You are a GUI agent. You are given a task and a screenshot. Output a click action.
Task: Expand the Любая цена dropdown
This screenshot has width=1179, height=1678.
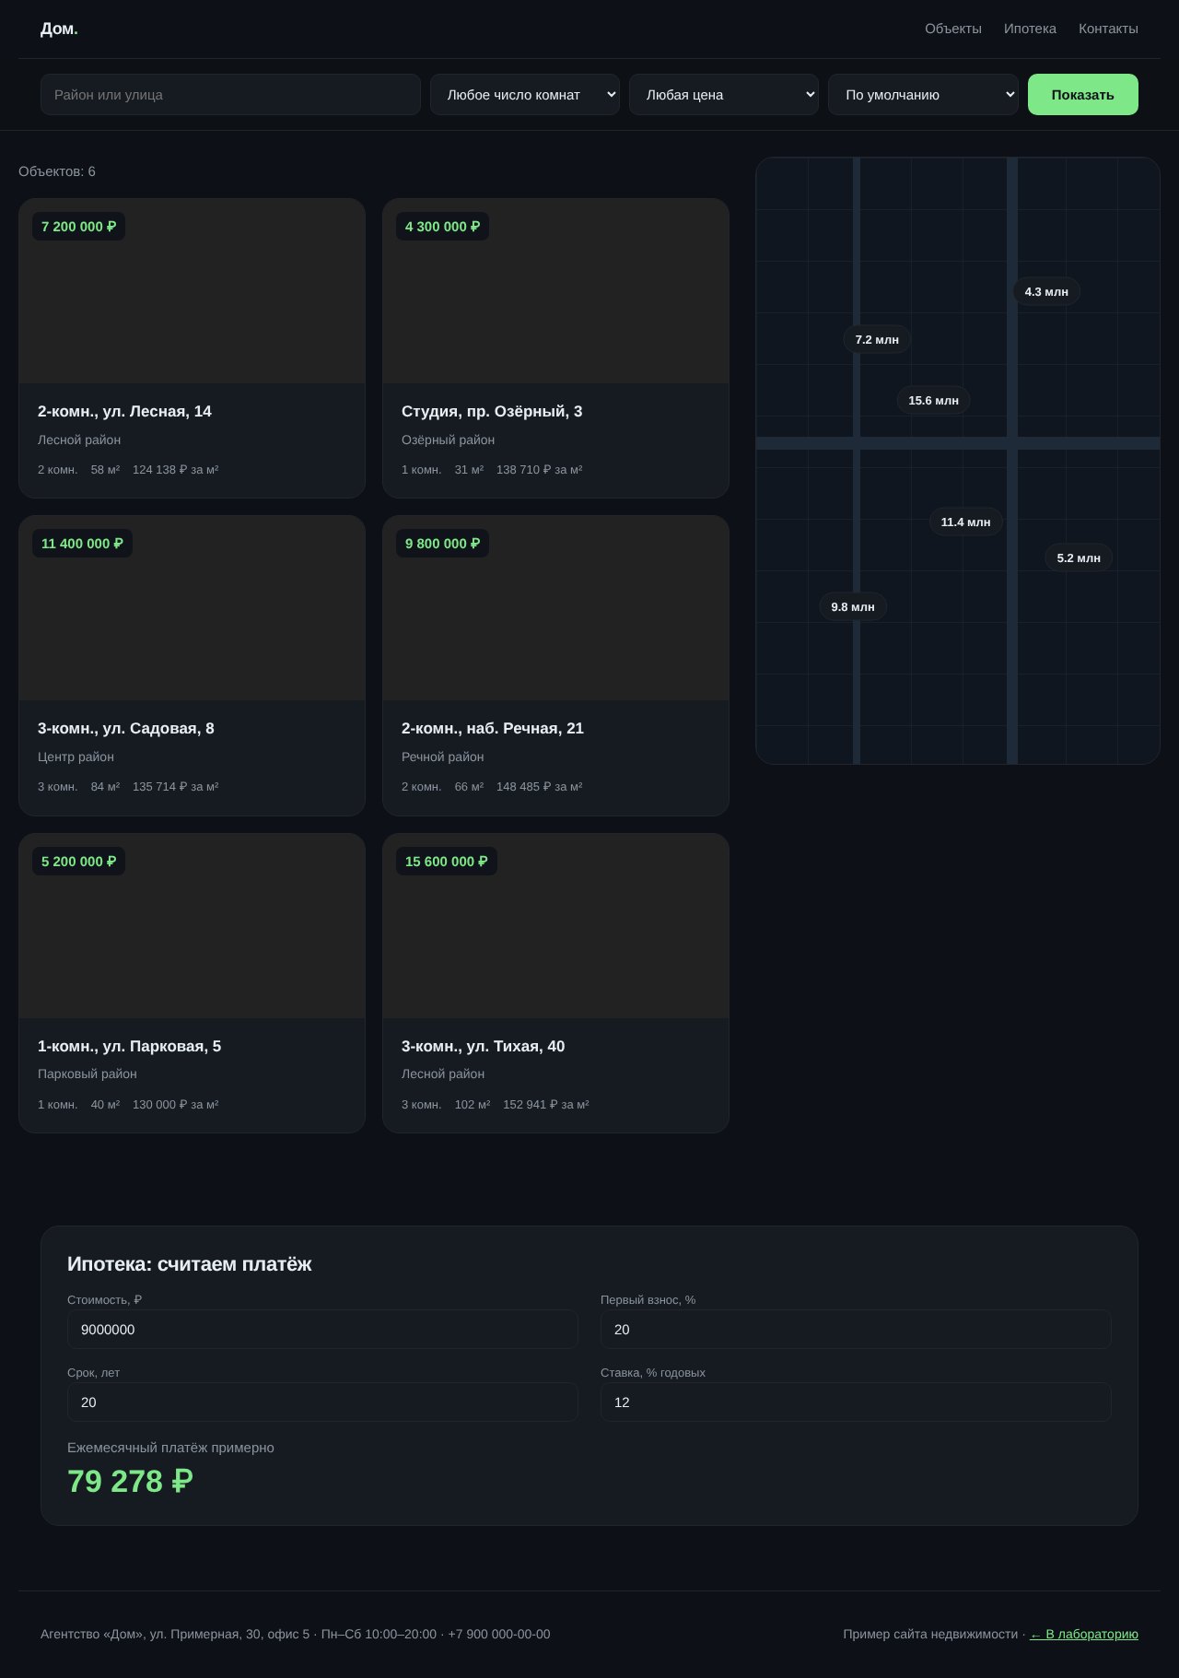724,95
